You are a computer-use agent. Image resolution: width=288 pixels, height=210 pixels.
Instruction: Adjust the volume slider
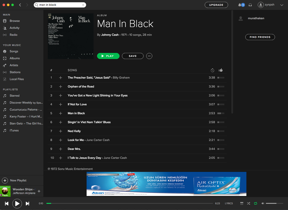point(274,203)
